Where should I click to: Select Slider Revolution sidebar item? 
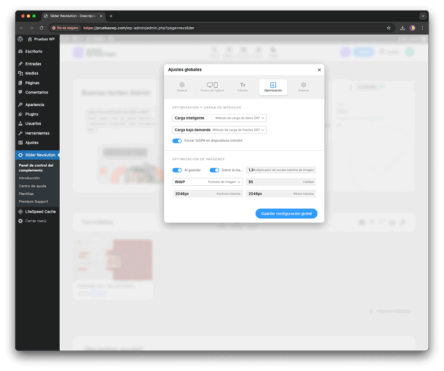point(37,155)
